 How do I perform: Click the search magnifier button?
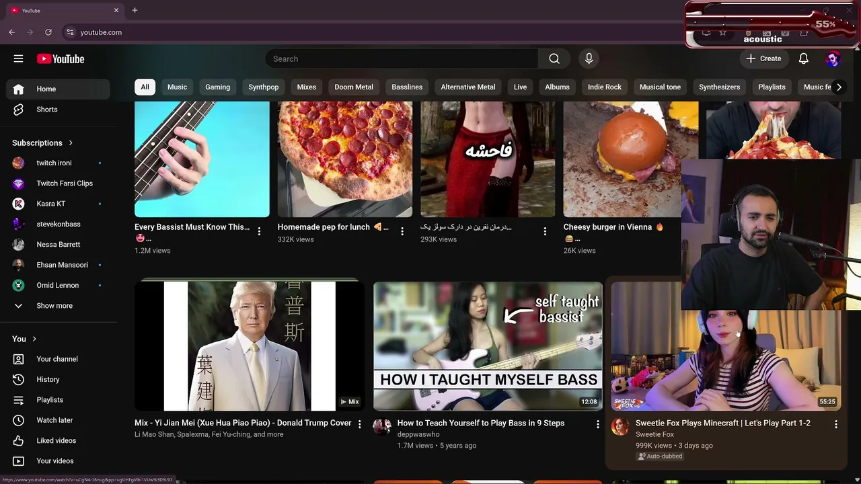click(x=554, y=59)
